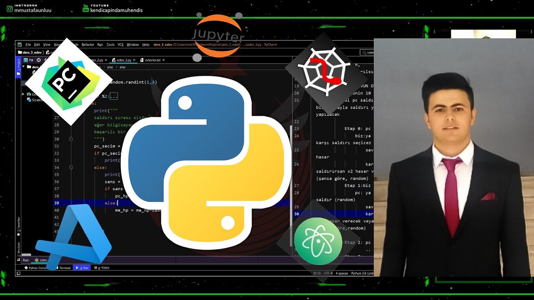Open the 6: TODO tool window

(x=101, y=268)
